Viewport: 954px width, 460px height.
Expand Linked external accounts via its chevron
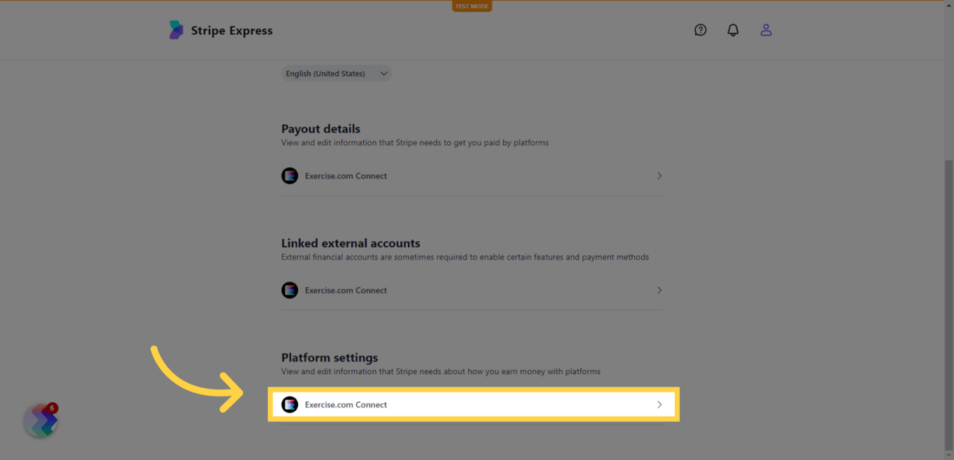pos(659,290)
